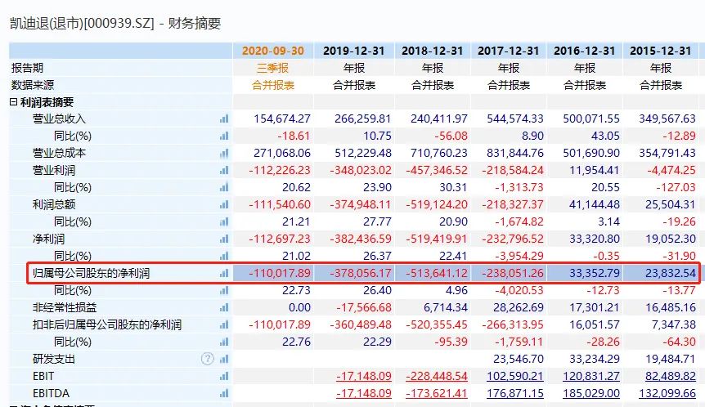Open EBIT link value -228,448.54
This screenshot has width=705, height=407.
(437, 376)
